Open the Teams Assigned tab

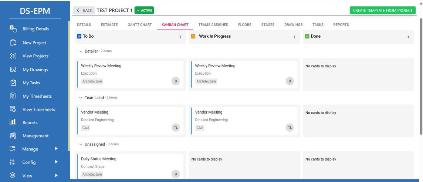point(213,25)
